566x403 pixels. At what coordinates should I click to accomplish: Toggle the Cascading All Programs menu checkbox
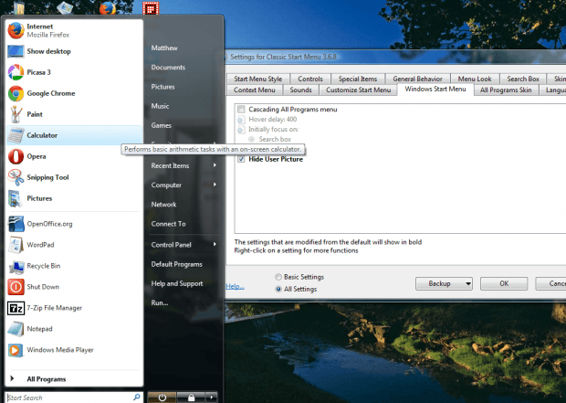pos(241,109)
